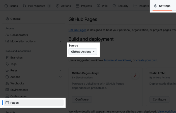This screenshot has width=176, height=113.
Task: Follow the GitHub Pages documentation link
Action: click(77, 30)
